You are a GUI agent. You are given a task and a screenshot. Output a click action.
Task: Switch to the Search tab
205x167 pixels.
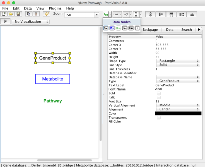click(186, 30)
